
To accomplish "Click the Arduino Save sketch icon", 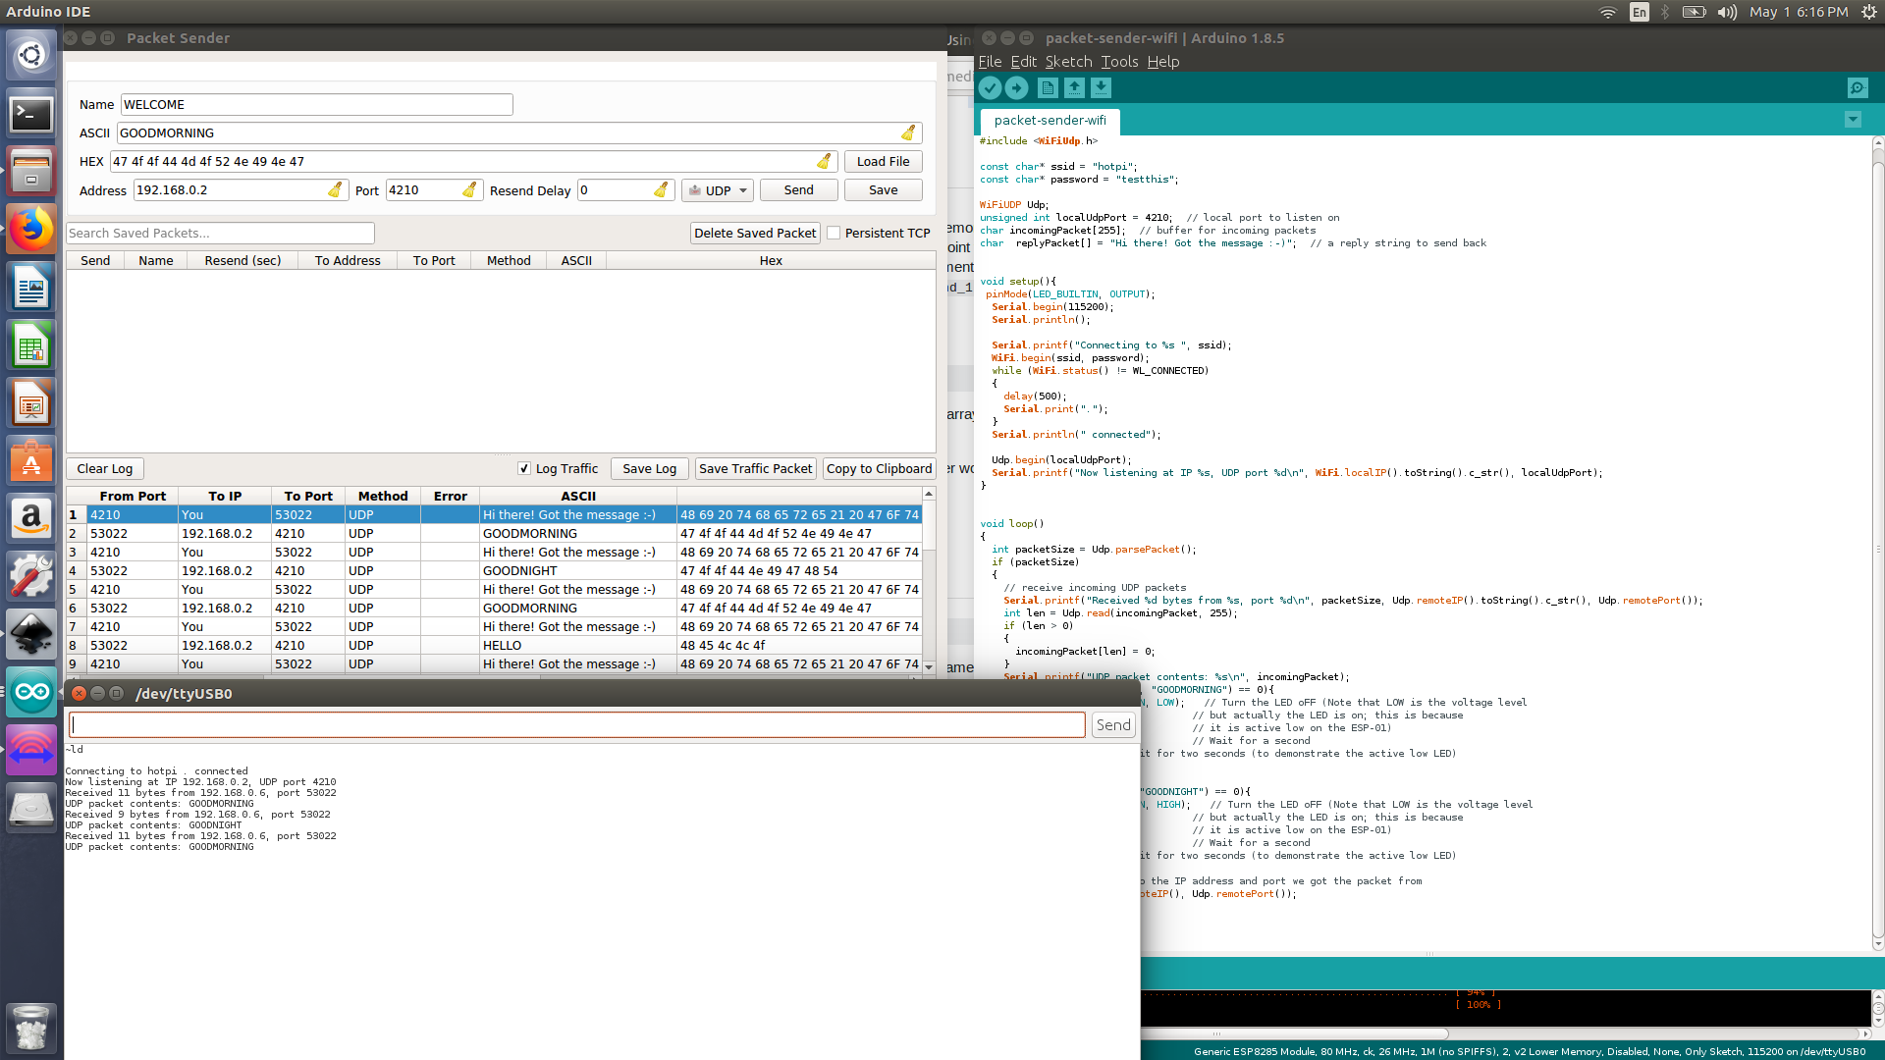I will (1101, 88).
